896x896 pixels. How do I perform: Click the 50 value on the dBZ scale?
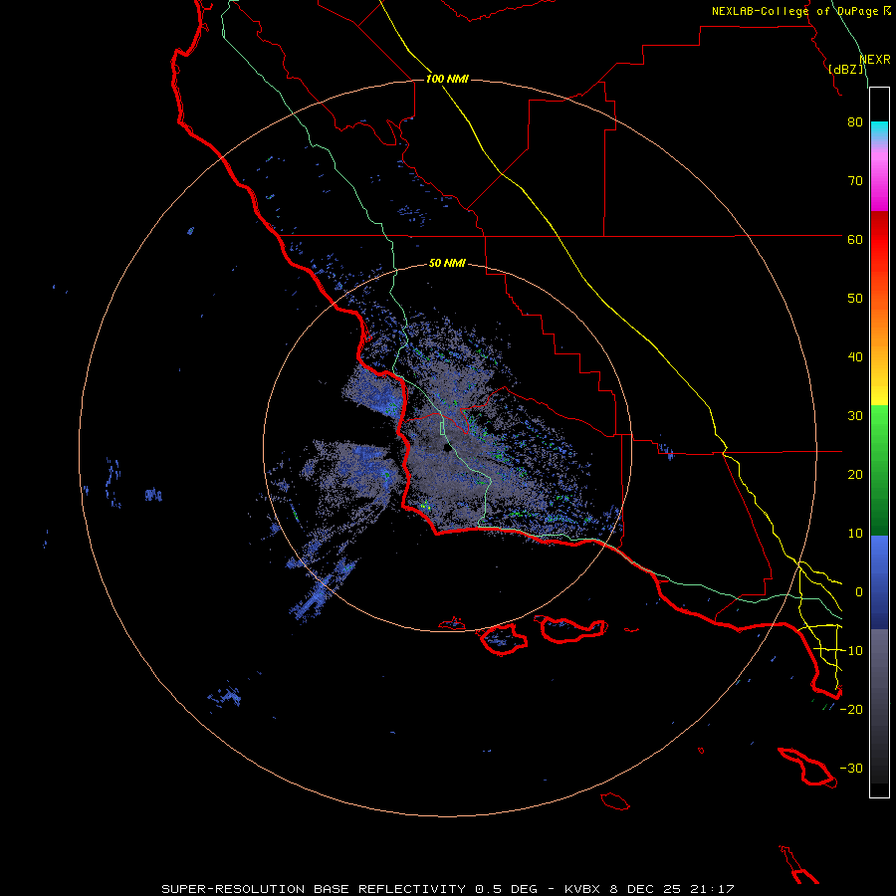855,299
